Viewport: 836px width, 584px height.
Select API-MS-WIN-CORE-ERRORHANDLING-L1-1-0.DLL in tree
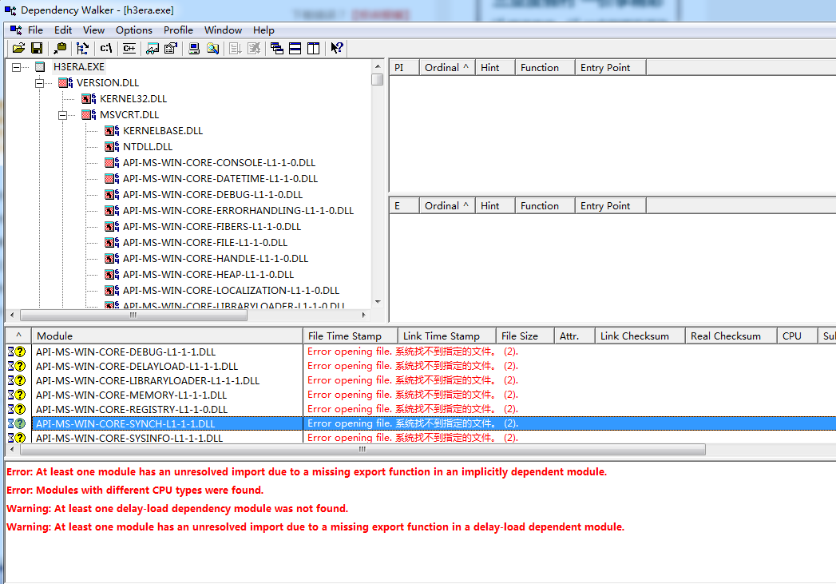(x=238, y=211)
